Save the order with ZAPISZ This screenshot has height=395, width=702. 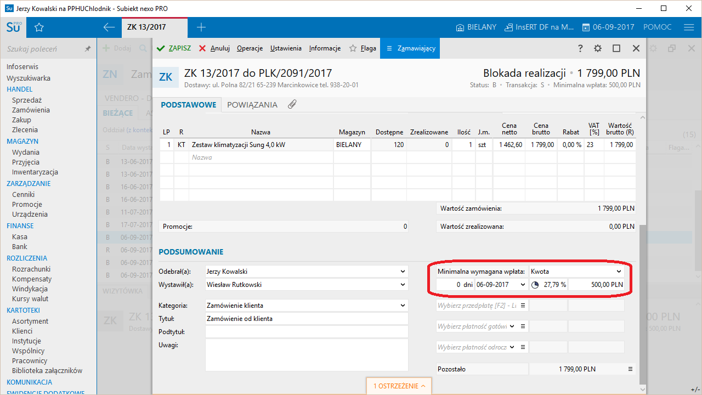(174, 48)
